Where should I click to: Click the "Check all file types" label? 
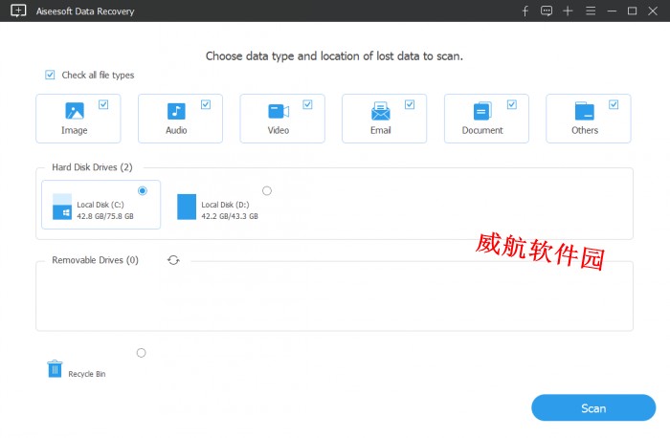[98, 76]
